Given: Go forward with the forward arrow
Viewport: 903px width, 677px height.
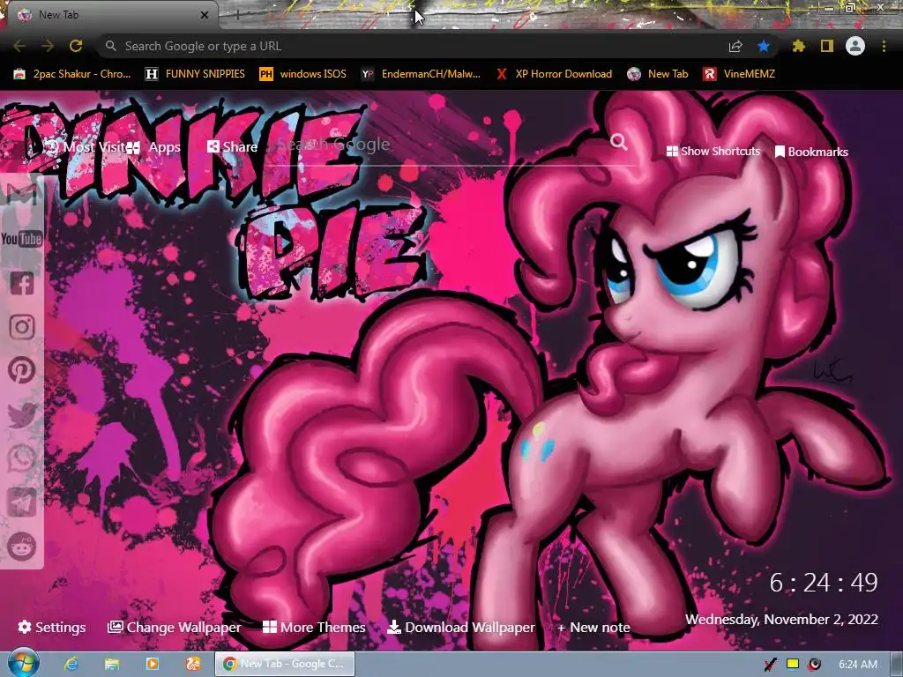Looking at the screenshot, I should [48, 46].
